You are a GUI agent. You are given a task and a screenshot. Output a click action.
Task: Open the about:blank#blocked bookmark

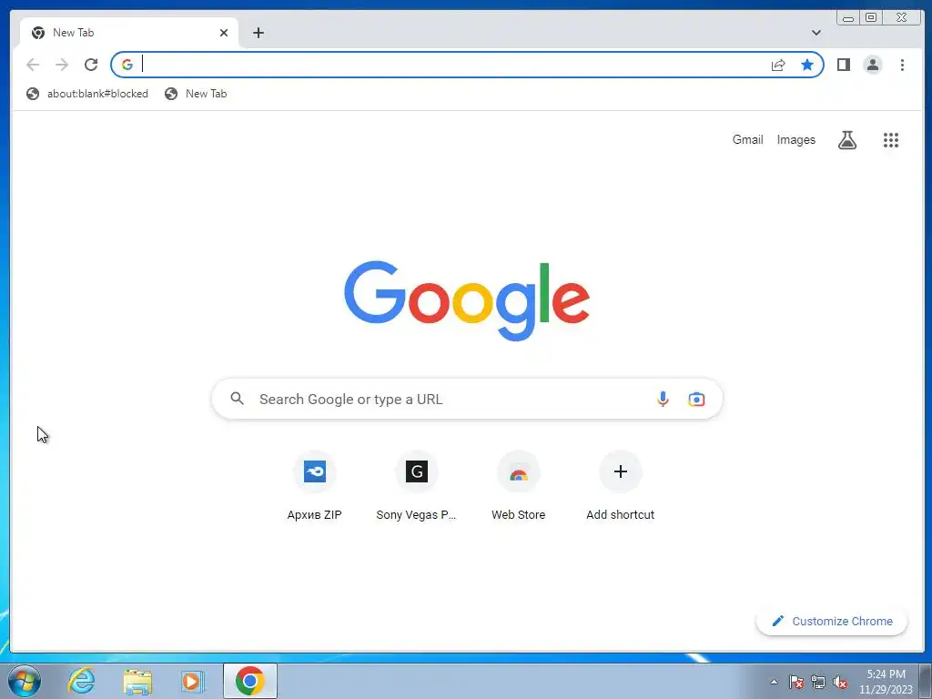(87, 94)
